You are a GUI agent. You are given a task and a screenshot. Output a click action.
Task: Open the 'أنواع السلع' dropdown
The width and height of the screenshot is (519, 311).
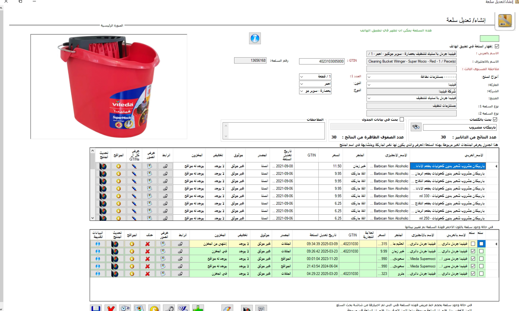coord(369,77)
